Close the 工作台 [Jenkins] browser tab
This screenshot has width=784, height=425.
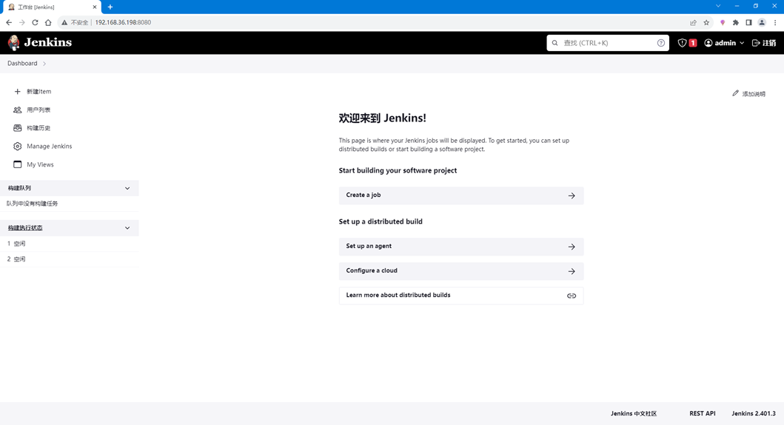[95, 7]
